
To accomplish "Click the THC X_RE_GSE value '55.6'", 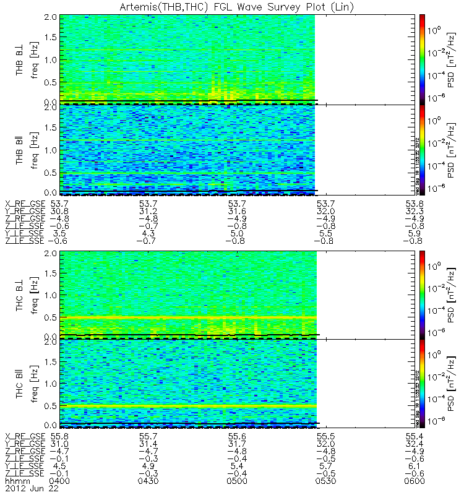I will (x=237, y=437).
